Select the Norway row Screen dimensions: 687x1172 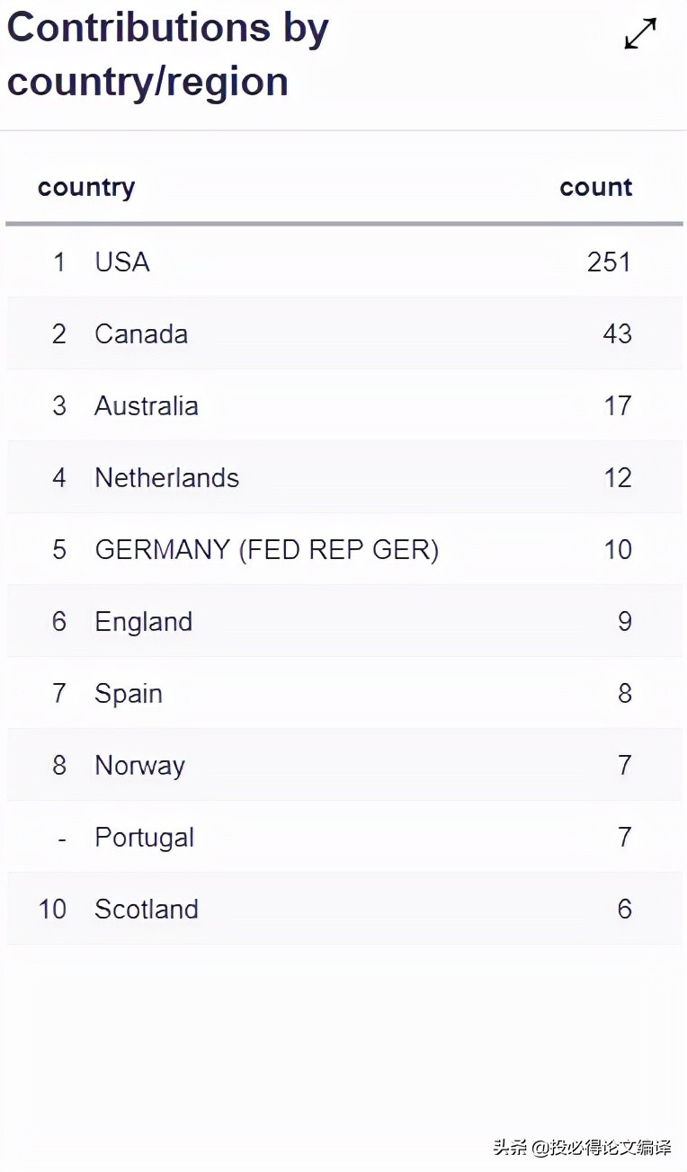344,765
